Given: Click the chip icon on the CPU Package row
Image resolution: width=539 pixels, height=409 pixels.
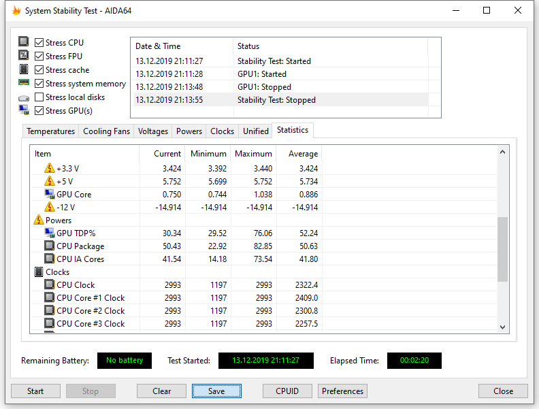Looking at the screenshot, I should [x=50, y=246].
